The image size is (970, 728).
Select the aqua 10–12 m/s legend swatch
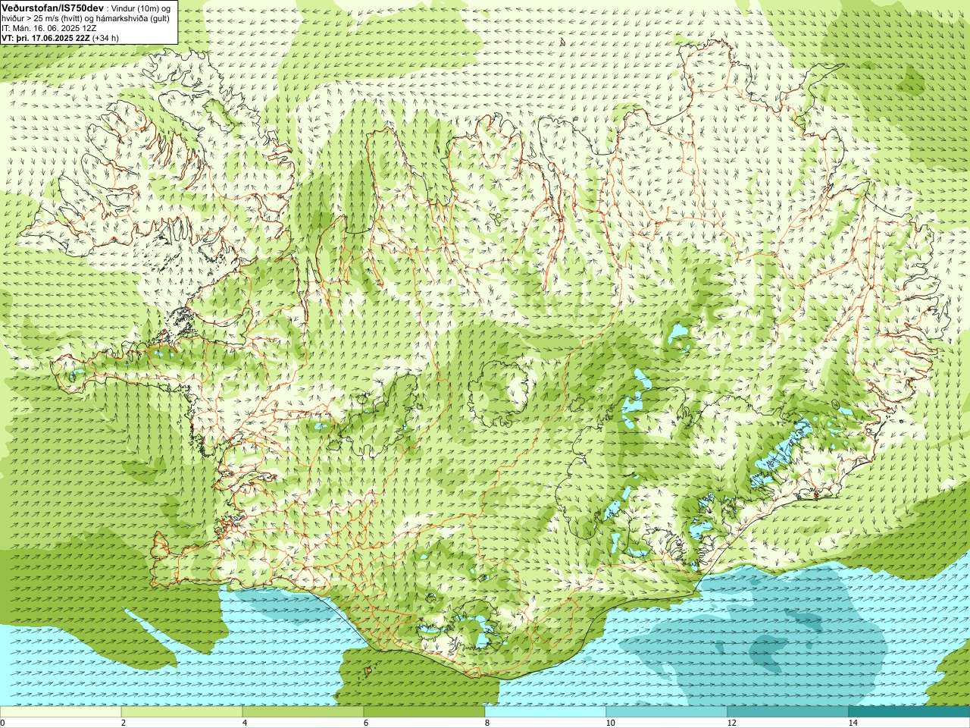tap(667, 712)
